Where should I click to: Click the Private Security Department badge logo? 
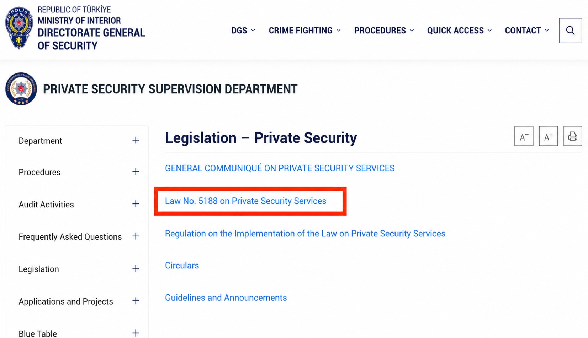pos(21,89)
